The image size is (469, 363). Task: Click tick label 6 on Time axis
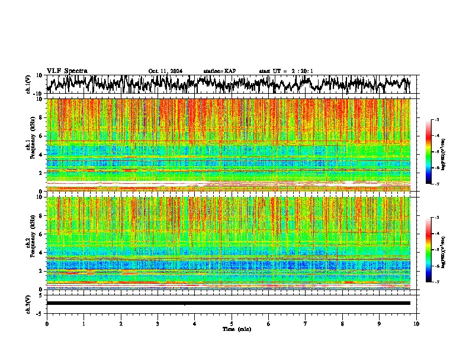point(268,324)
